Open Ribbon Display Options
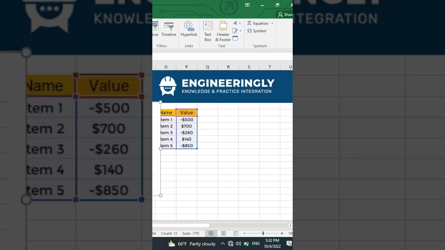The height and width of the screenshot is (250, 445). (247, 5)
